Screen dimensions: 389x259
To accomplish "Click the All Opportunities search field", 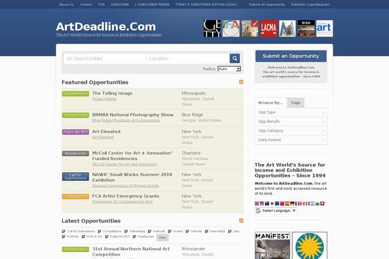I will tap(104, 58).
